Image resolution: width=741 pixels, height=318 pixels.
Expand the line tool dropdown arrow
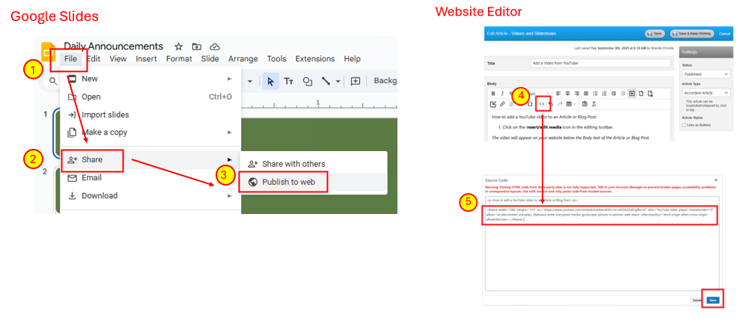coord(338,82)
